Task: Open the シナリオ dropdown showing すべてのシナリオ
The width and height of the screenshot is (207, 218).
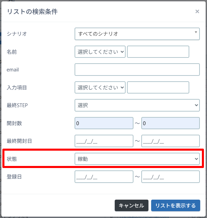Action: coord(137,34)
